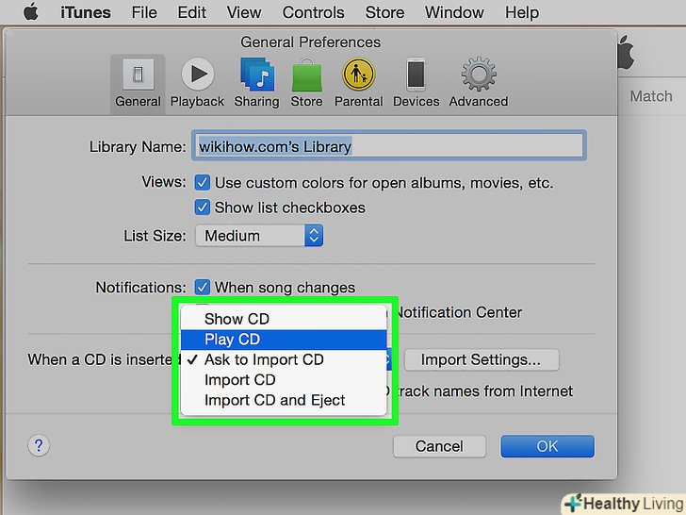Open Advanced preferences gear icon
Screen dimensions: 686x515
point(478,75)
